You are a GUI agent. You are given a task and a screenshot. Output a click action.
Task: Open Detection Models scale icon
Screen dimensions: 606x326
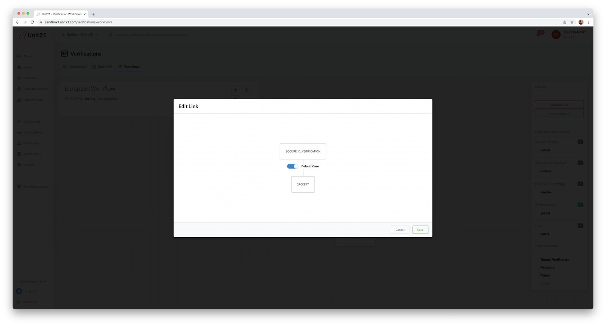(x=19, y=89)
